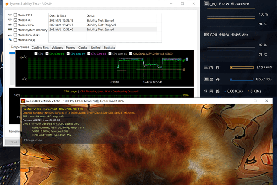Switch to the Temperatures tab
The height and width of the screenshot is (185, 277).
click(20, 47)
